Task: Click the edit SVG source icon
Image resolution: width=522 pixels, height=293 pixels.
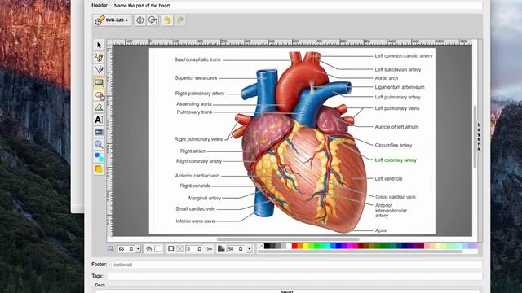Action: point(139,20)
